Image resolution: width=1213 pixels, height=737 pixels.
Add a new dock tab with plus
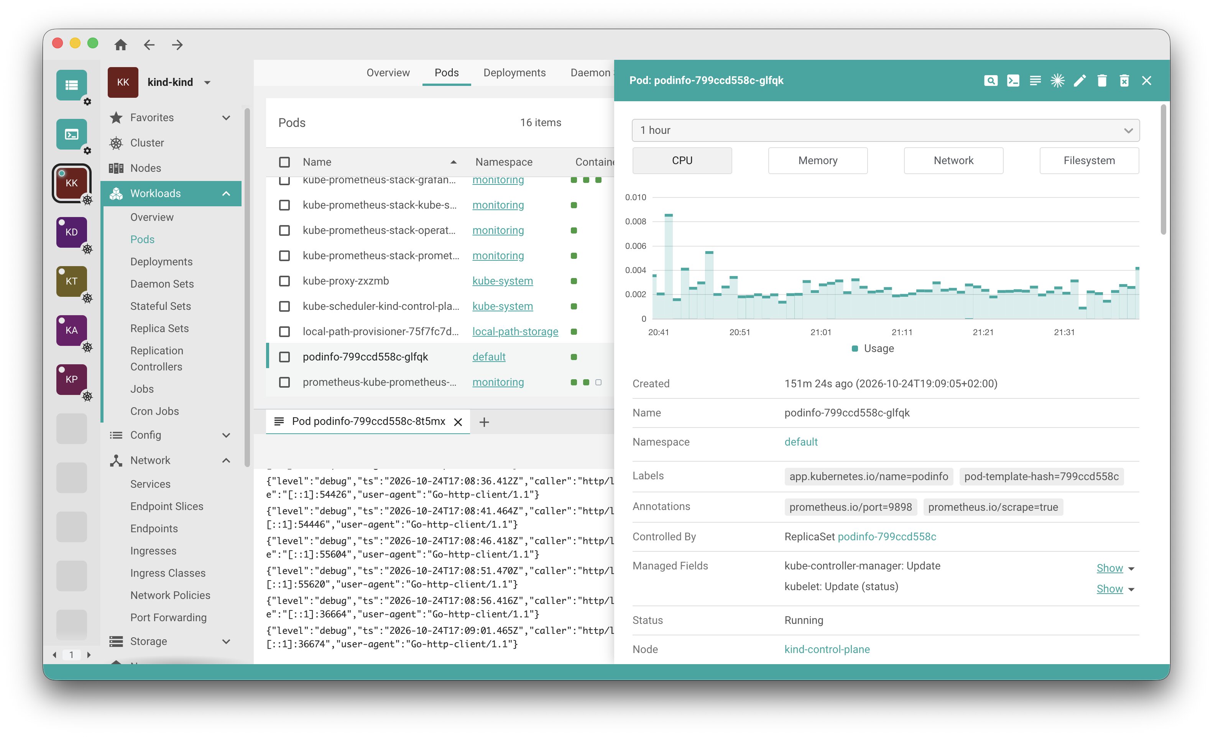coord(484,422)
